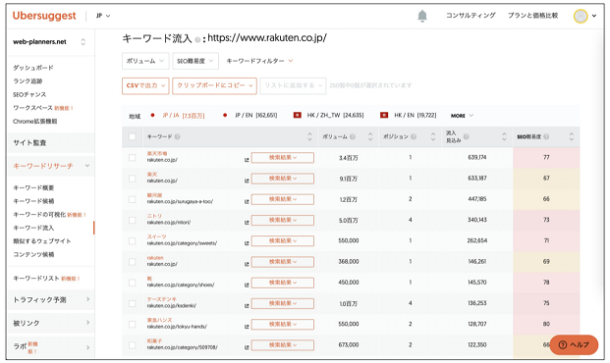Check the ケーズデンキ row checkbox
Viewport: 610px width, 363px height.
pos(133,303)
